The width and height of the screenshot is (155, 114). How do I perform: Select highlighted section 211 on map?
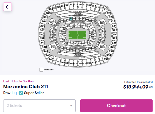71,19
